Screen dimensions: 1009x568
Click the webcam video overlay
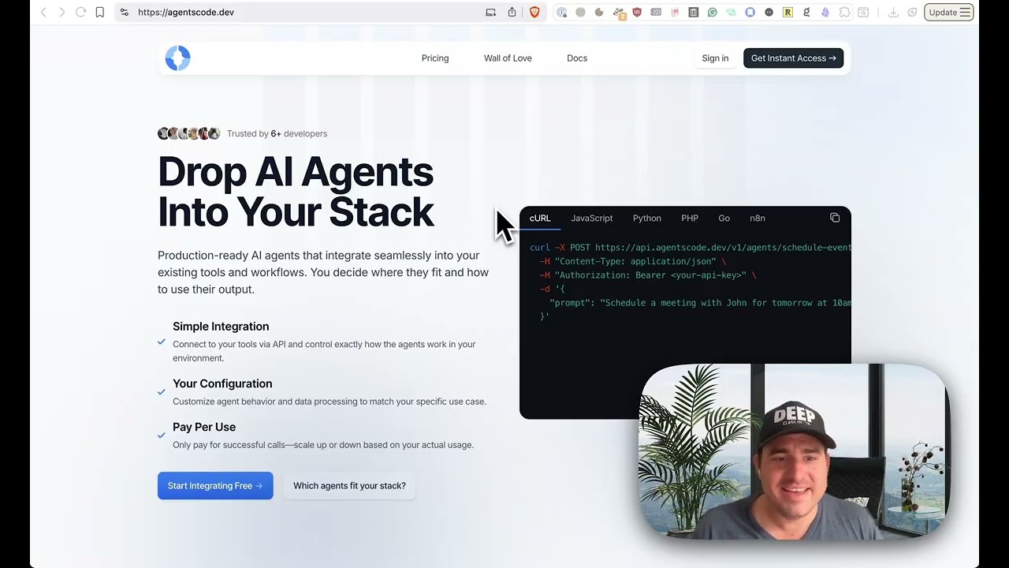coord(794,451)
